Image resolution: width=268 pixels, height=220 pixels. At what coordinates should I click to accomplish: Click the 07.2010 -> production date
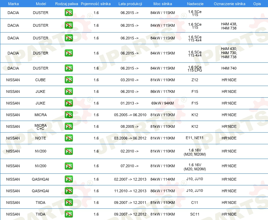click(x=130, y=166)
